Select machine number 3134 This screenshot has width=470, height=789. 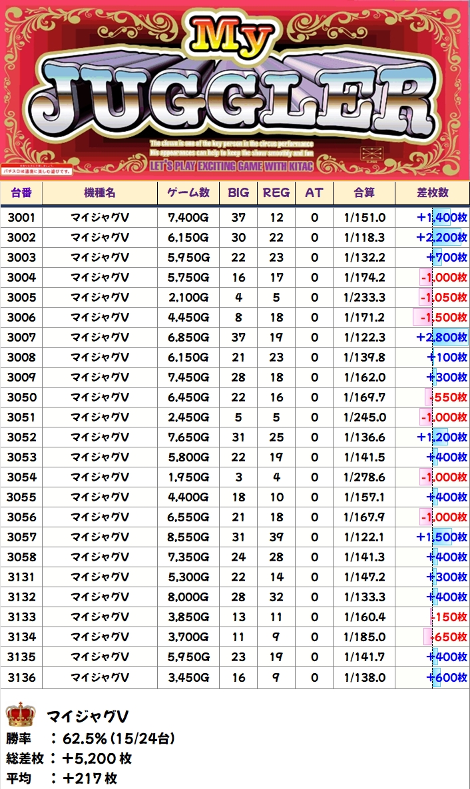(x=21, y=637)
